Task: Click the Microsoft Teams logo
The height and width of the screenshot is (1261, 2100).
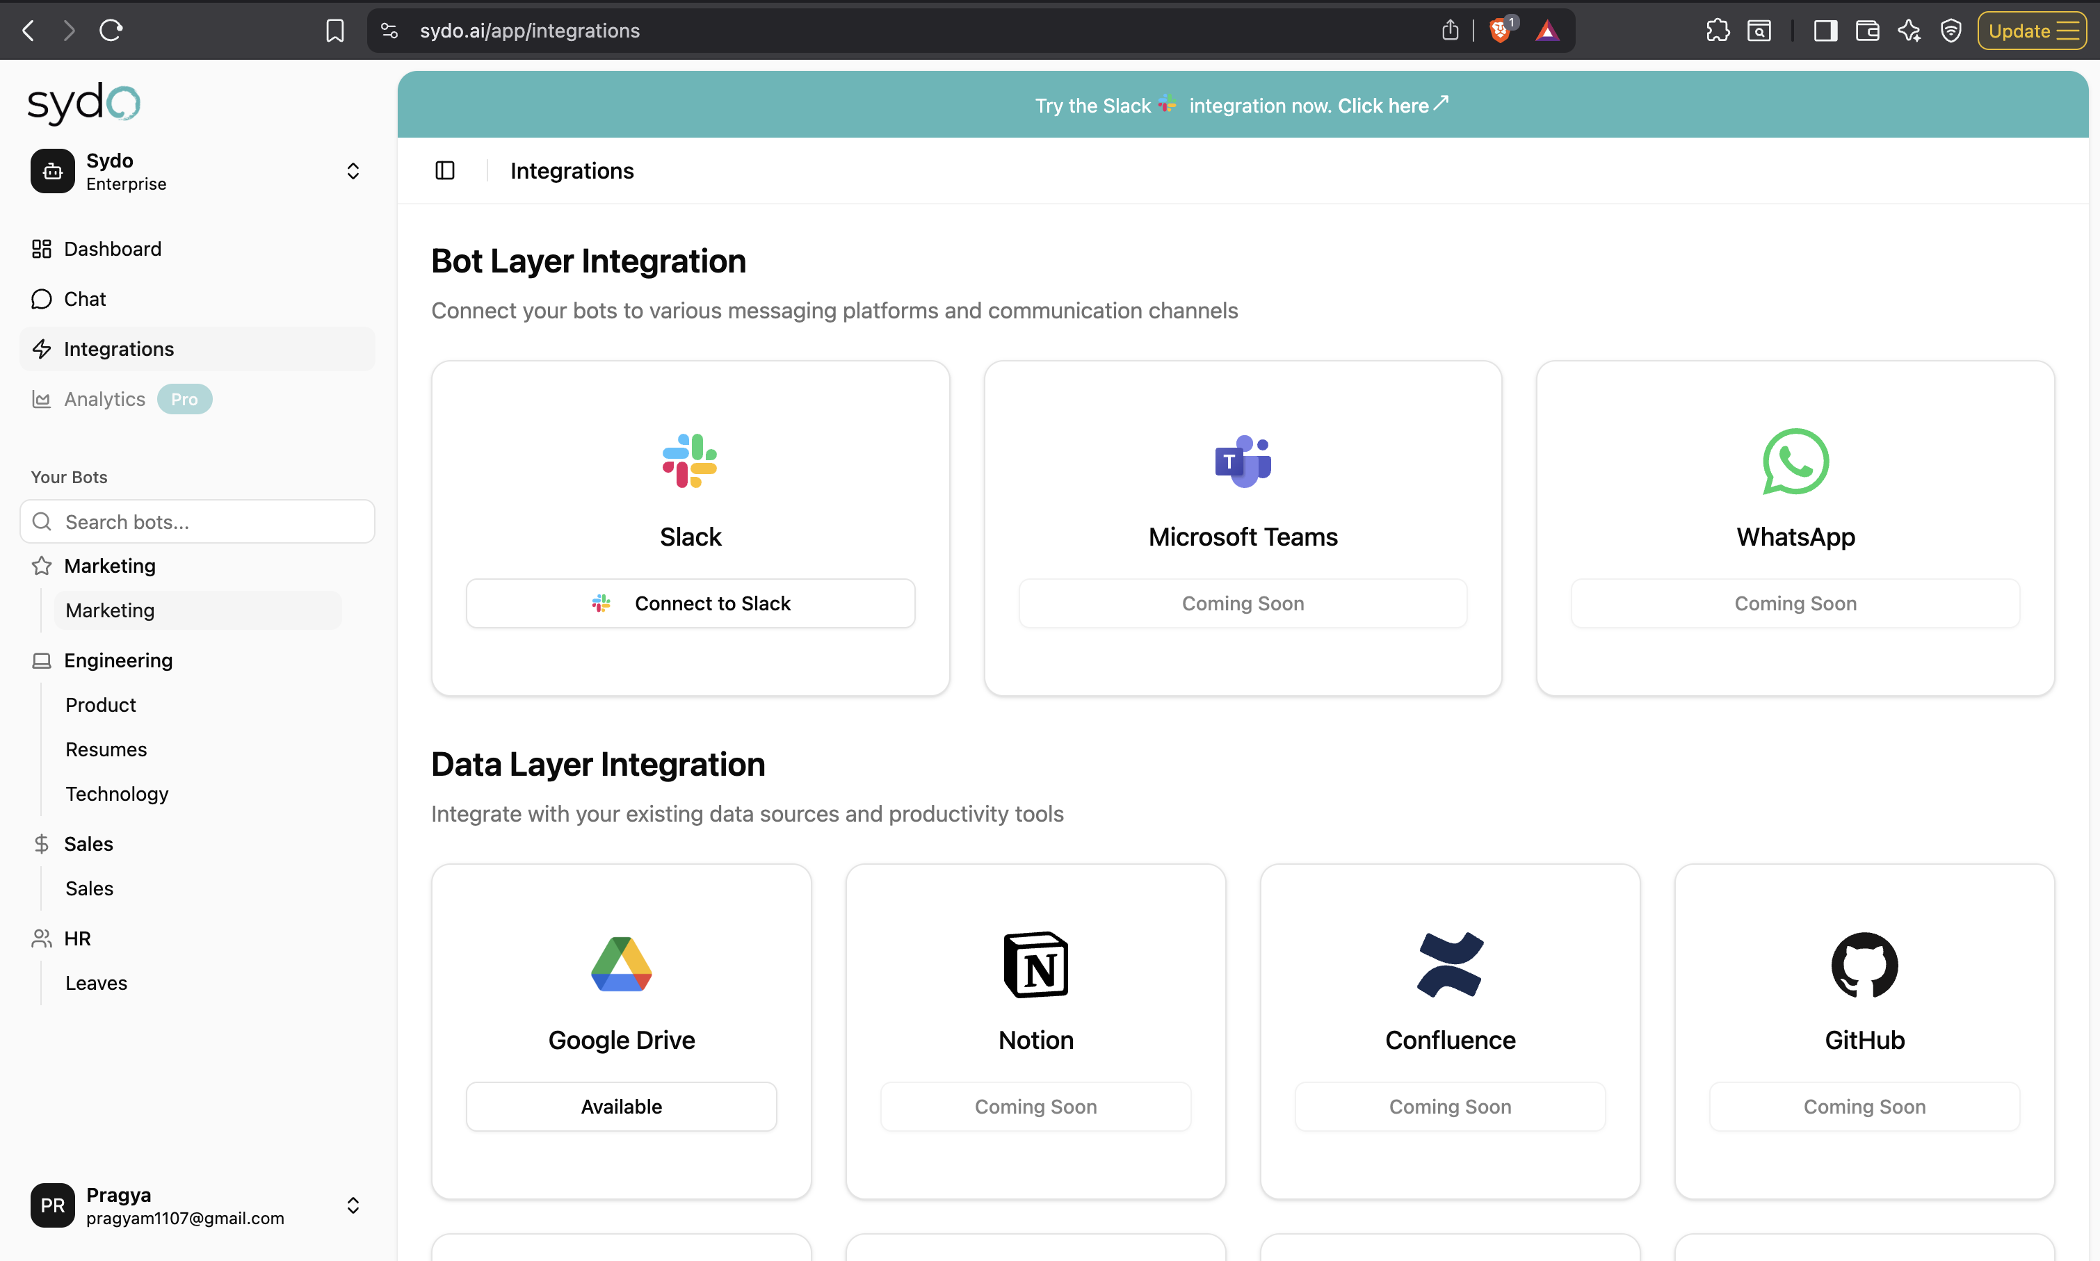Action: point(1243,461)
